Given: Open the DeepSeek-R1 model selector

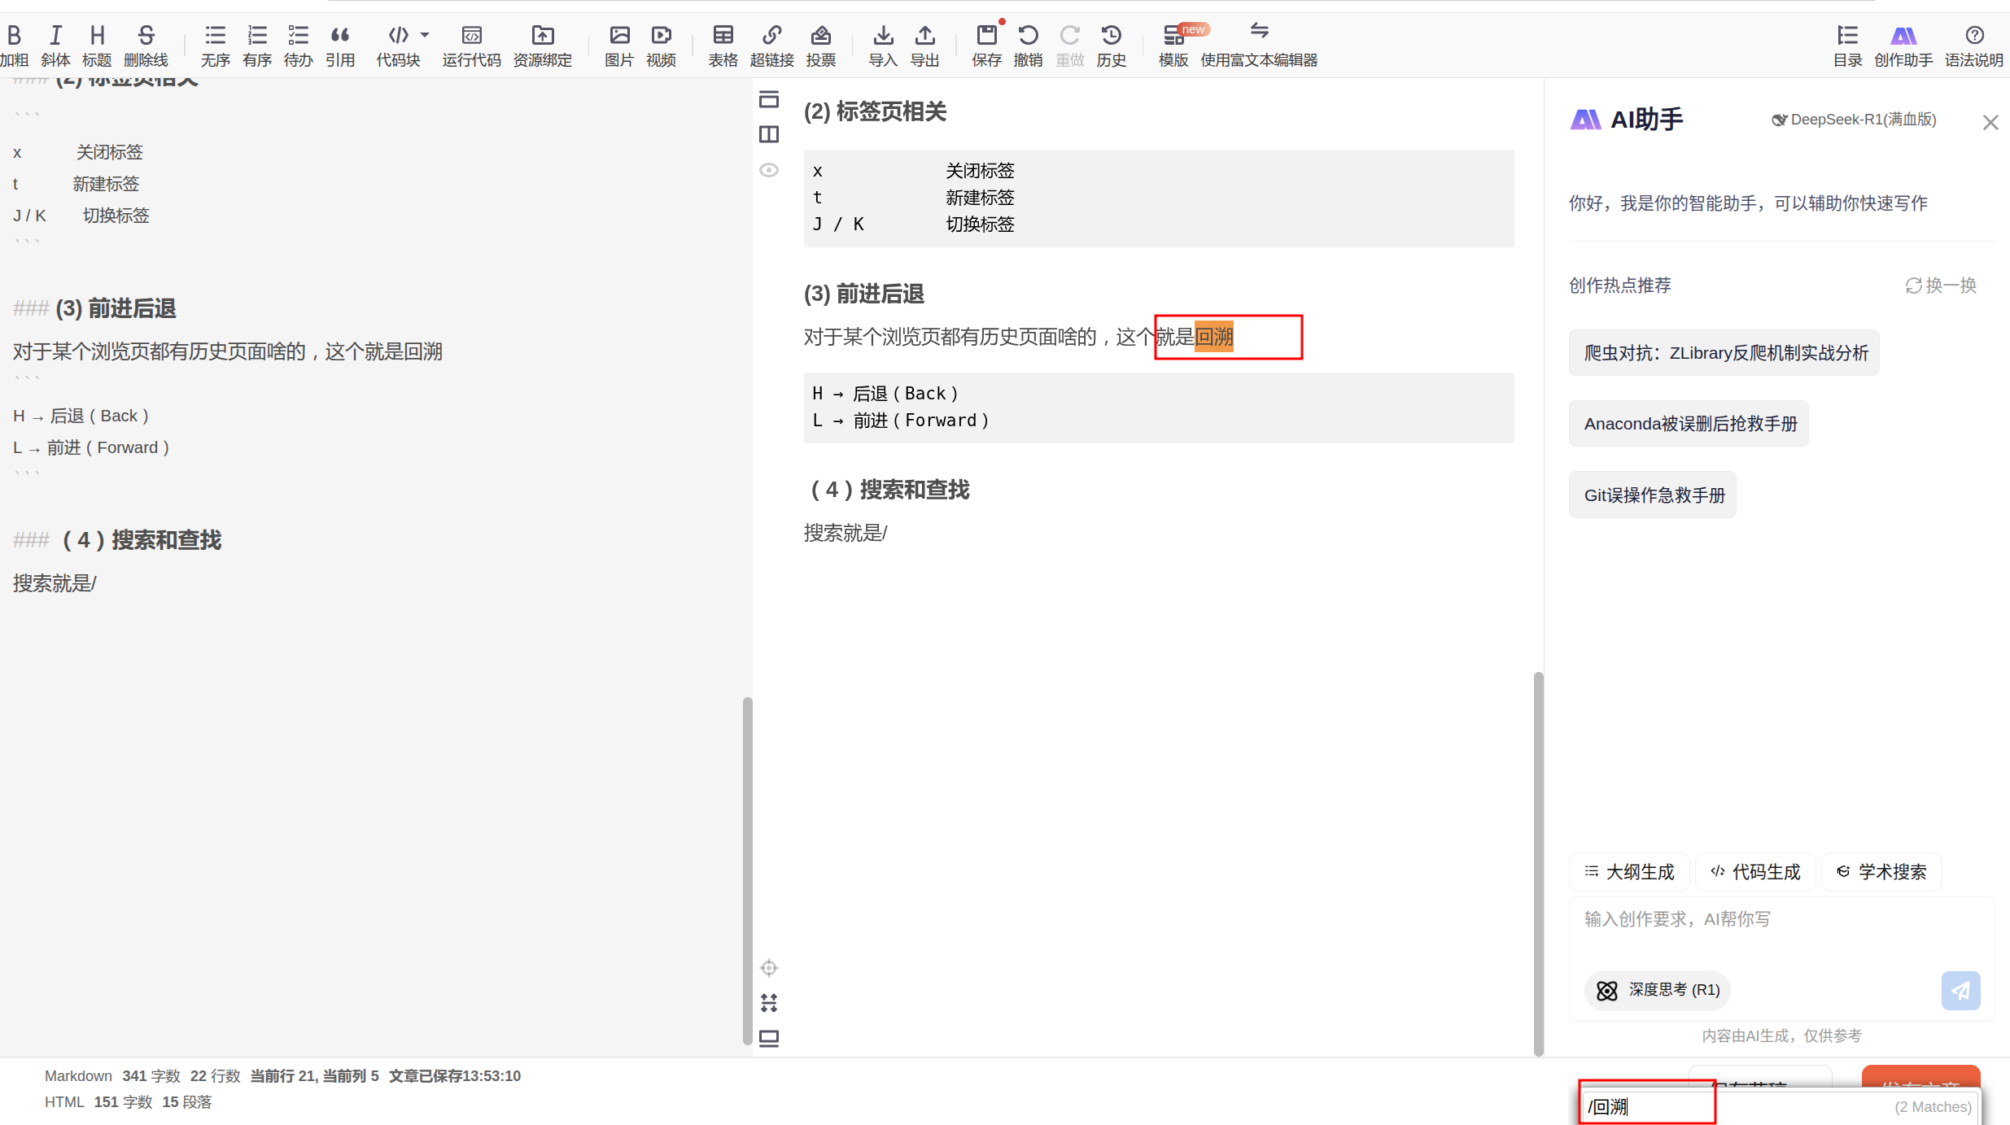Looking at the screenshot, I should [1854, 120].
